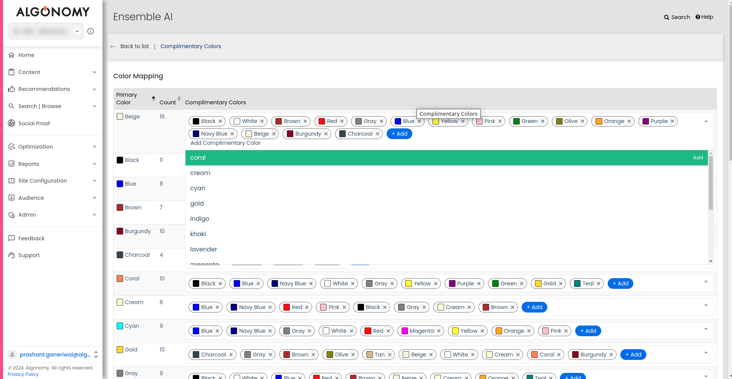The image size is (732, 379).
Task: Open the info icon beside site selector
Action: (x=91, y=31)
